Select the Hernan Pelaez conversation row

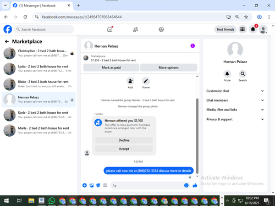[x=38, y=99]
